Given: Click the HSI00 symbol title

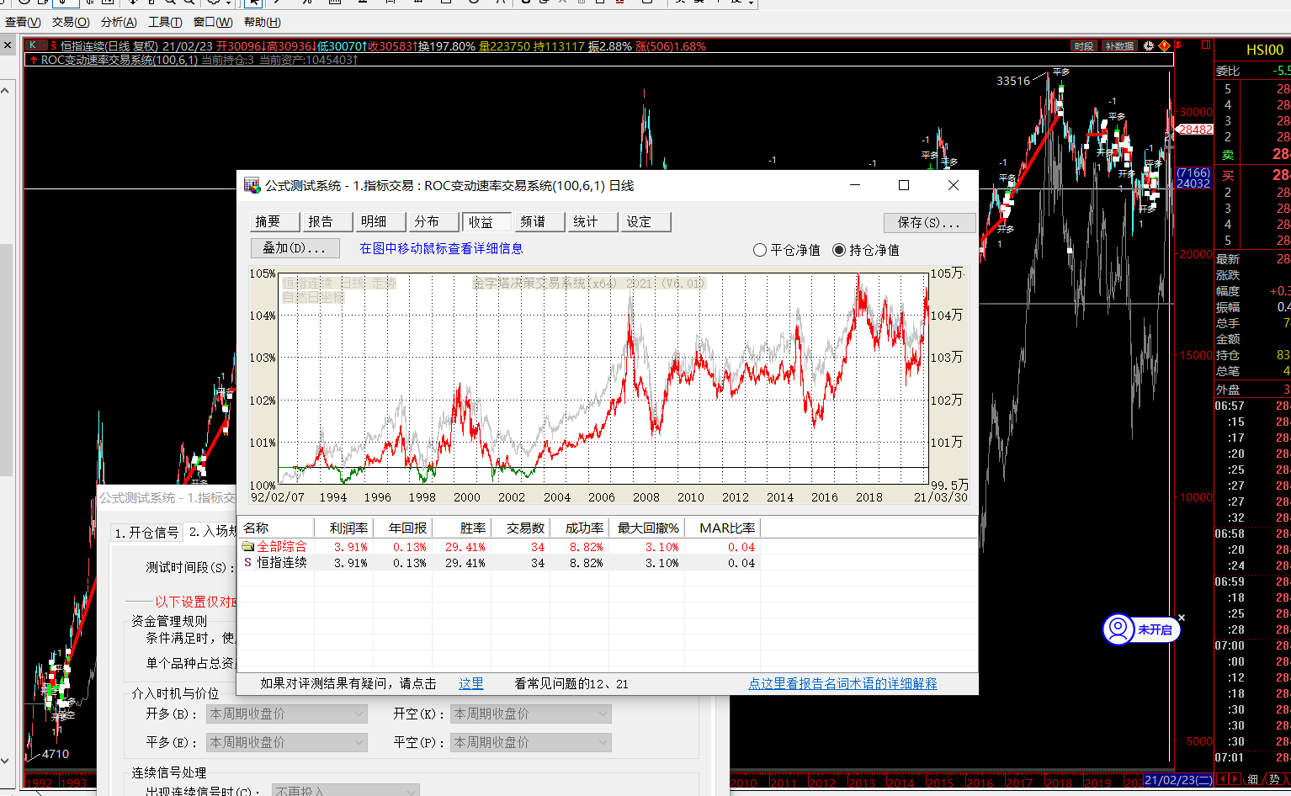Looking at the screenshot, I should tap(1264, 50).
